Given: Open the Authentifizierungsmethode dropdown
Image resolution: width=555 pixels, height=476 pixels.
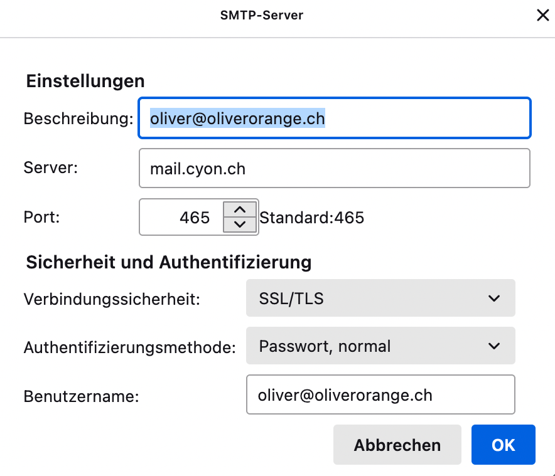Looking at the screenshot, I should tap(380, 346).
